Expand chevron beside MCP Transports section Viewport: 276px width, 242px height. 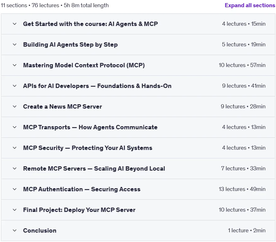[x=15, y=127]
